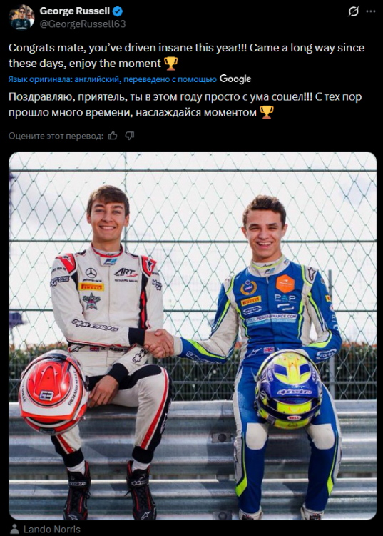Viewport: 383px width, 536px height.
Task: Rate translation with thumbs down
Action: tap(130, 136)
